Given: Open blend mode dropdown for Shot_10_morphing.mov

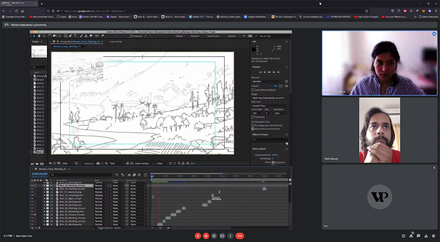Looking at the screenshot, I should point(100,195).
